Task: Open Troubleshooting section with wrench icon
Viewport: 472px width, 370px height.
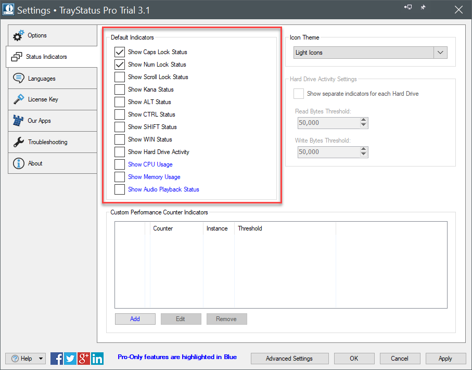Action: pos(52,142)
